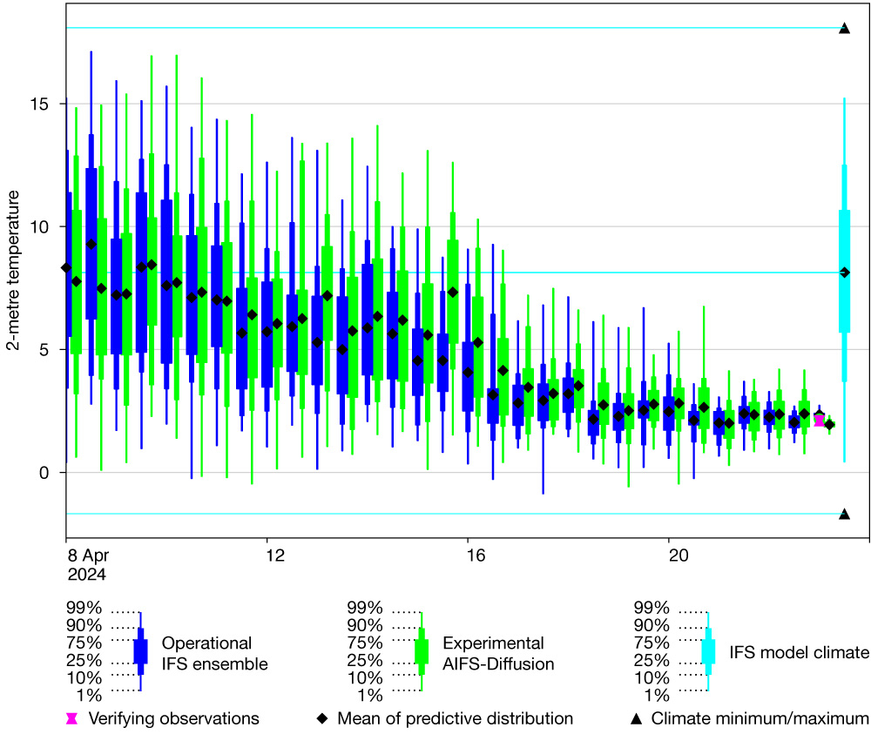This screenshot has height=734, width=871.
Task: Click the "2-metre temperature" y-axis title
Action: click(x=13, y=271)
